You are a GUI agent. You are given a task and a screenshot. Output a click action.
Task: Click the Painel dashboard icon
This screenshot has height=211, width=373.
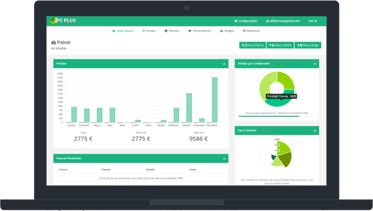pyautogui.click(x=53, y=42)
